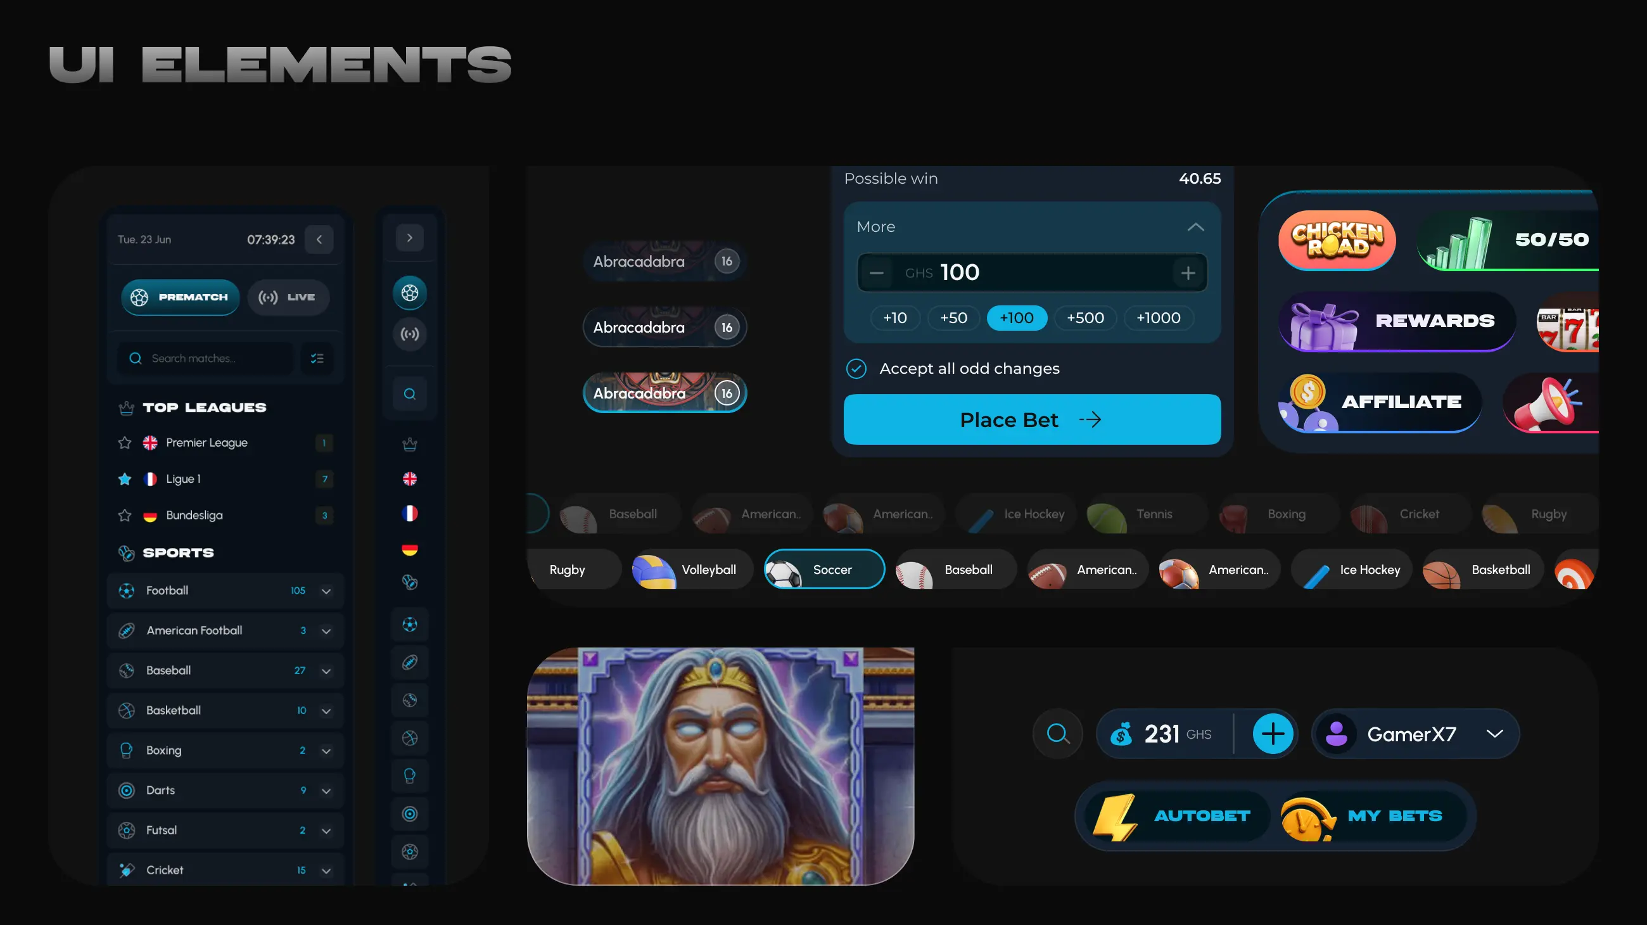Click the soccer ball icon in collapsed sidebar
Screen dimensions: 1647x925
[410, 293]
